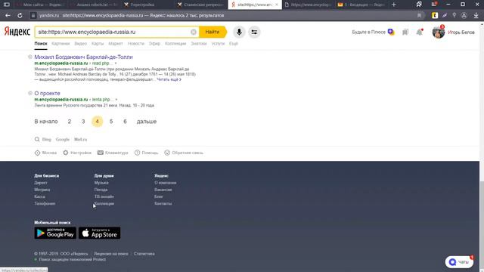Search the same query on Mail.ru

(x=81, y=139)
